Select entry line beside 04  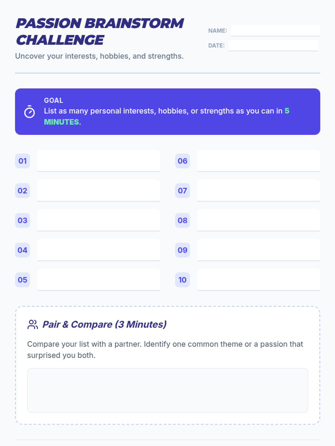point(99,250)
